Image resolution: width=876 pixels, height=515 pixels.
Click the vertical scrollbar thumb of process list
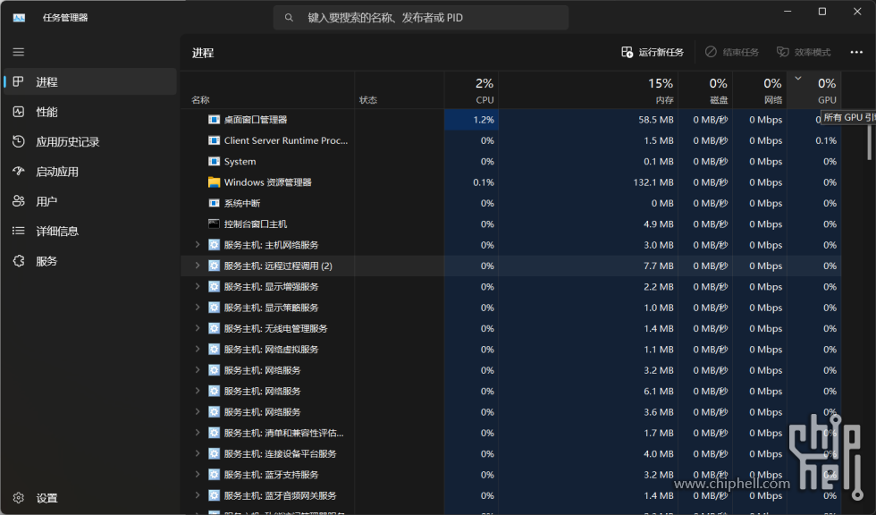pyautogui.click(x=869, y=141)
